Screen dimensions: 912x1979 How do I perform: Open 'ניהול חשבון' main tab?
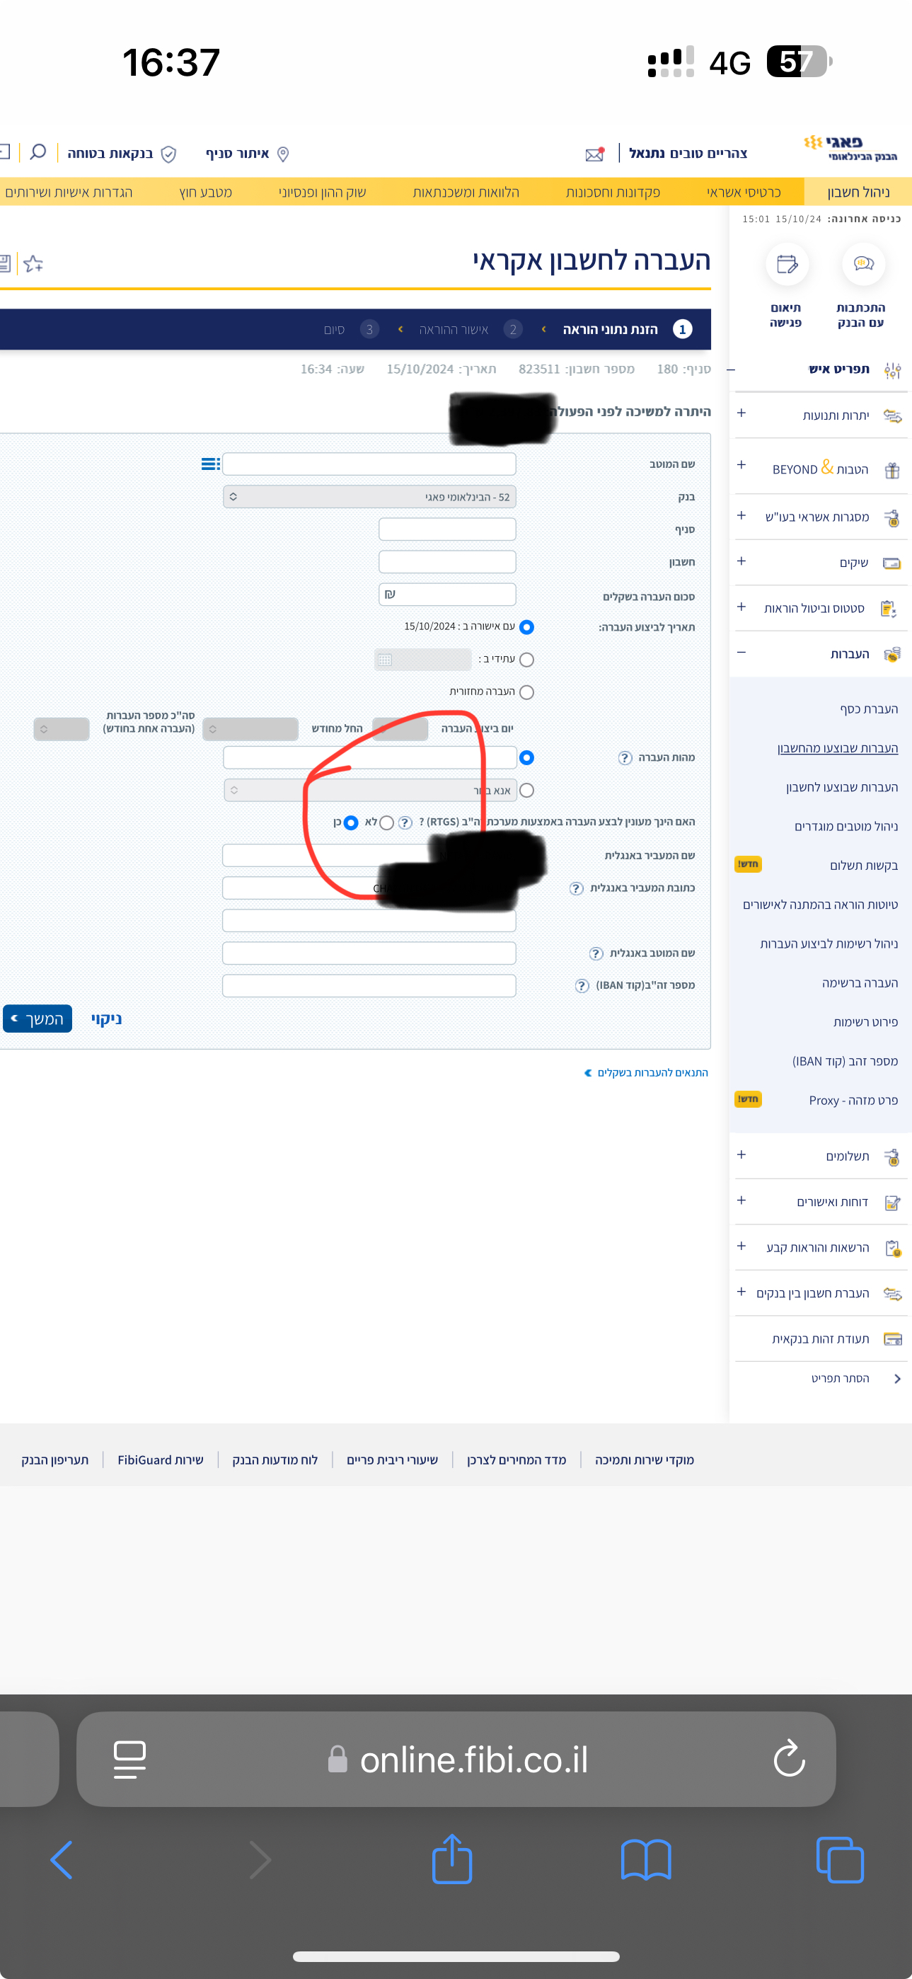[x=858, y=192]
